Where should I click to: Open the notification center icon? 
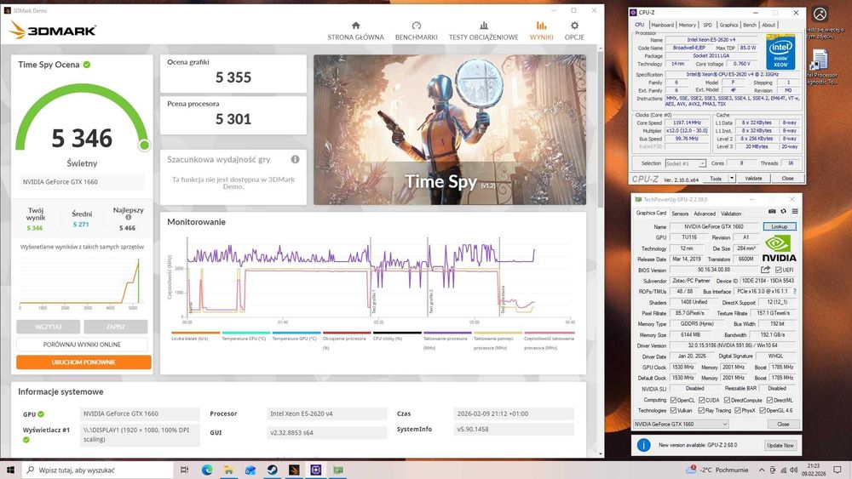point(838,470)
